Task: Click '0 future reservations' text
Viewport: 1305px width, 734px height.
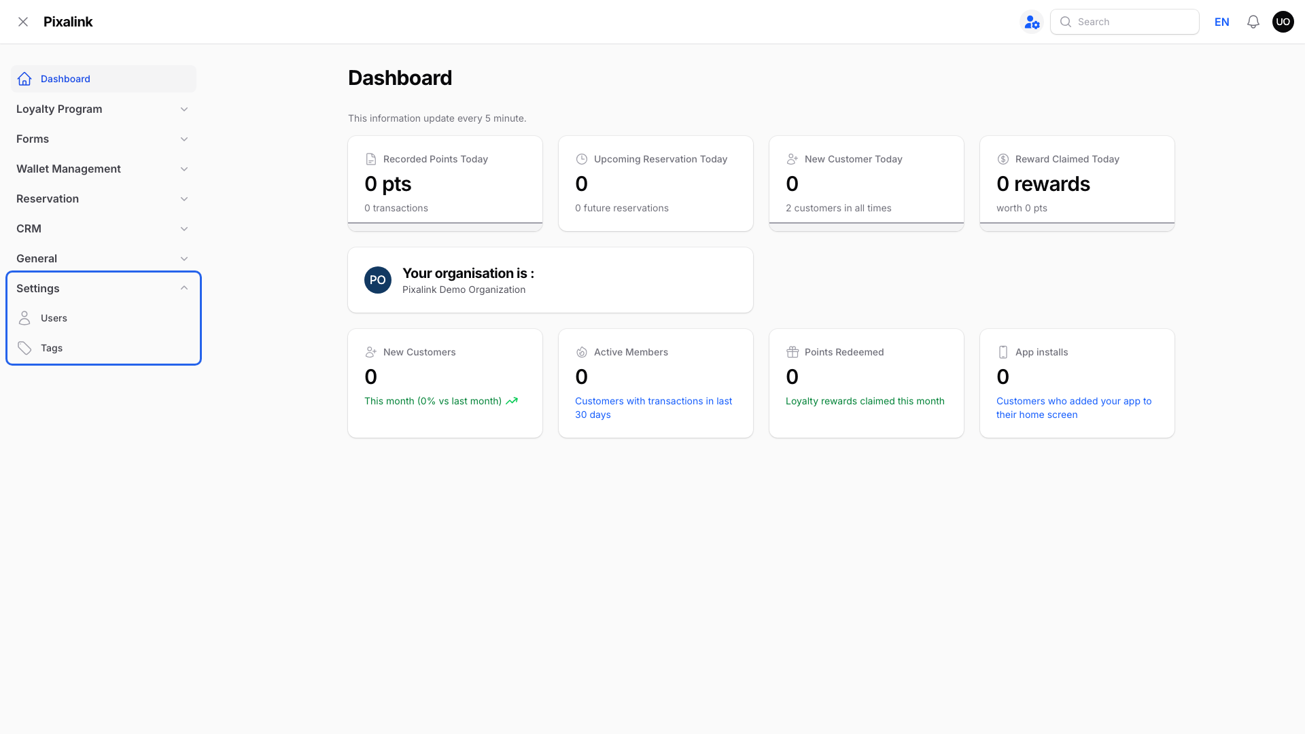Action: (622, 208)
